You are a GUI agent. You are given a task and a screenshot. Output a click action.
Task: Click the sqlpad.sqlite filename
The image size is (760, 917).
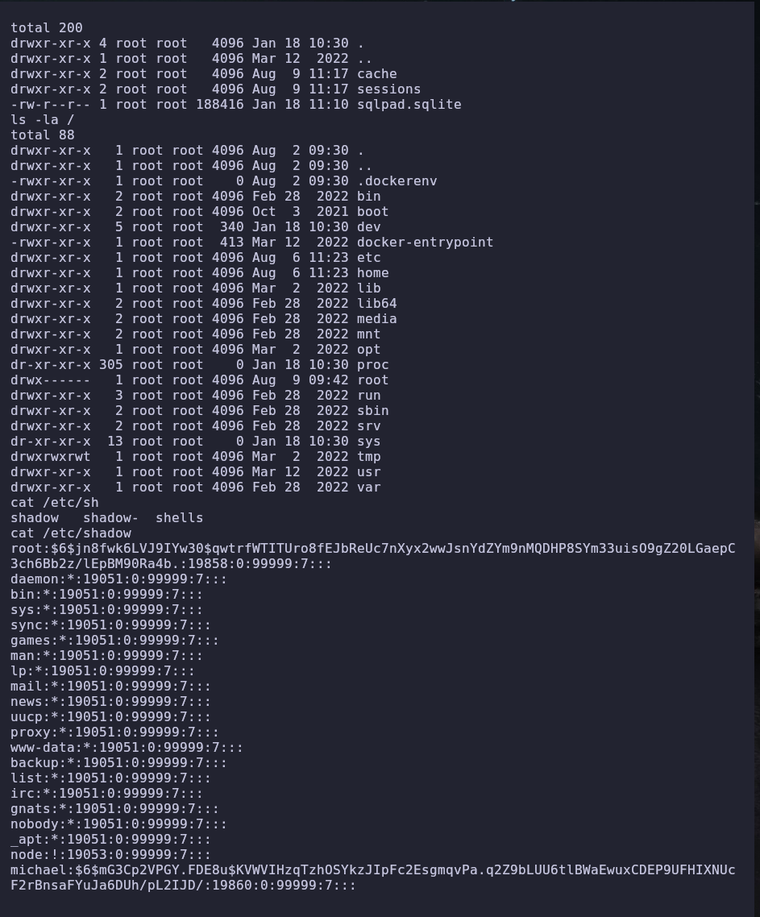tap(409, 105)
